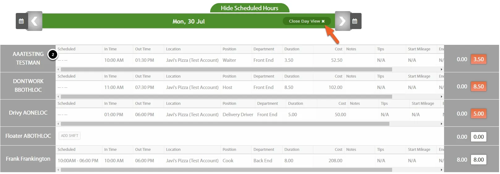Click 01:00 PM In Time cell
The width and height of the screenshot is (500, 174).
point(113,115)
